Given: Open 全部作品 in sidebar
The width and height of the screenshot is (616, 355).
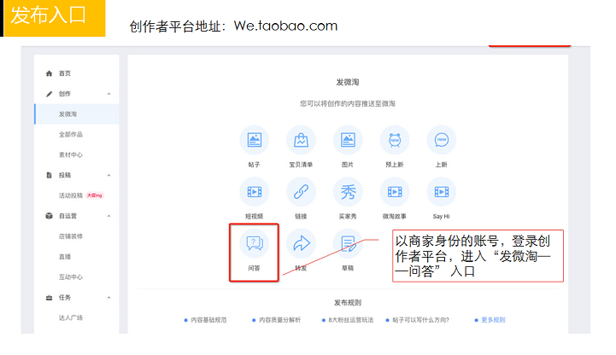Looking at the screenshot, I should point(71,135).
